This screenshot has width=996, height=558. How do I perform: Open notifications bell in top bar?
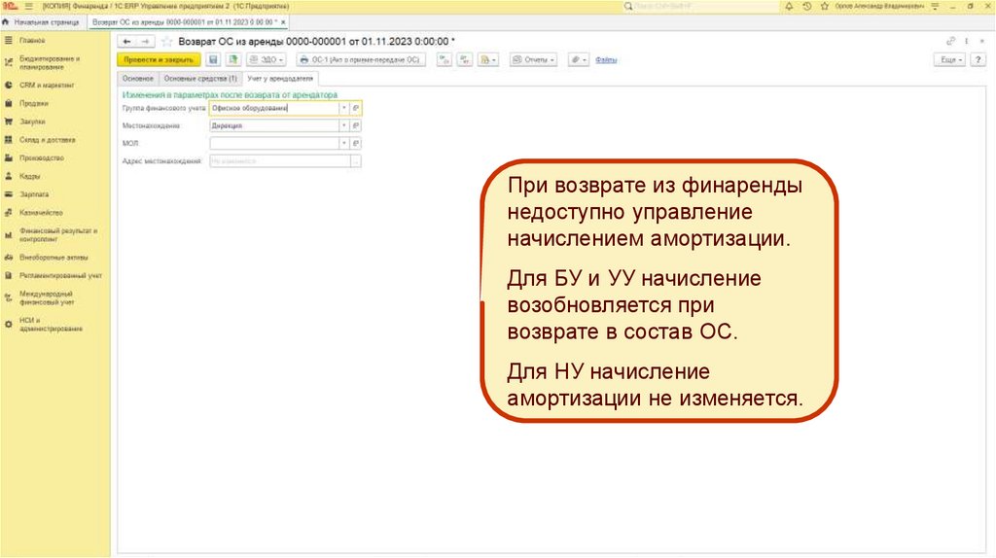tap(788, 6)
